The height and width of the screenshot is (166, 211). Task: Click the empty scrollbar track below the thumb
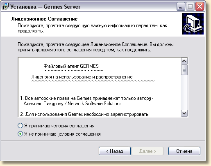184,92
